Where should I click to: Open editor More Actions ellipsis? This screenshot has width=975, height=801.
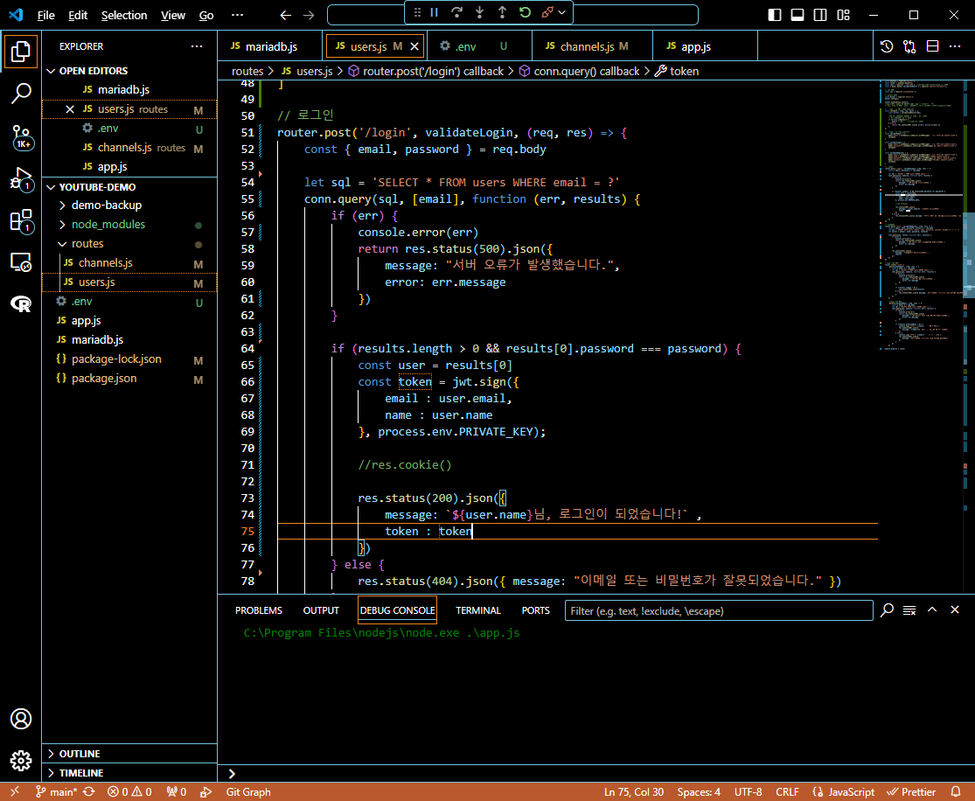pyautogui.click(x=955, y=46)
